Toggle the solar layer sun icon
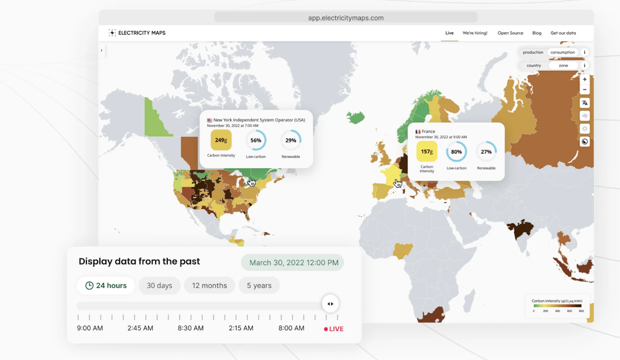 pos(585,129)
